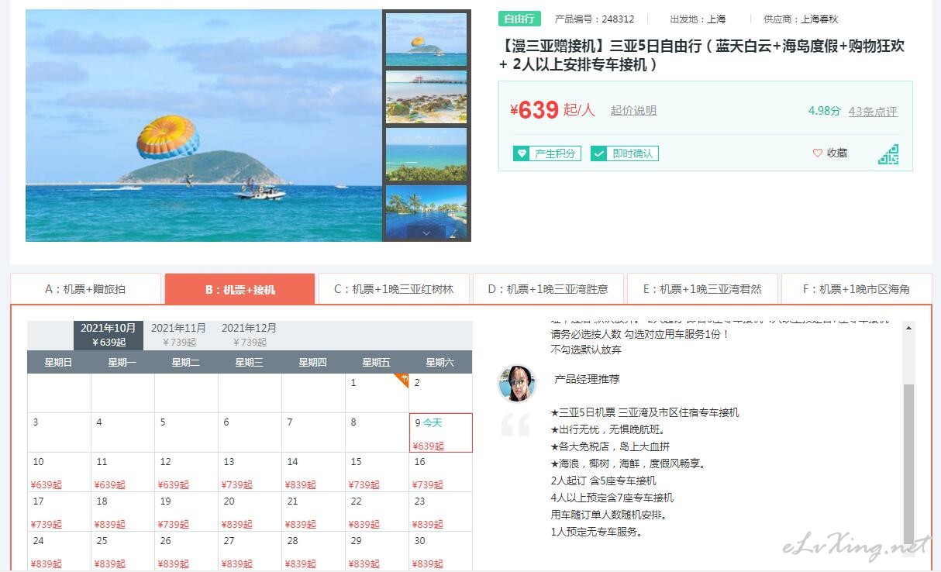Pick October 21 on the calendar
The height and width of the screenshot is (572, 941).
(313, 512)
